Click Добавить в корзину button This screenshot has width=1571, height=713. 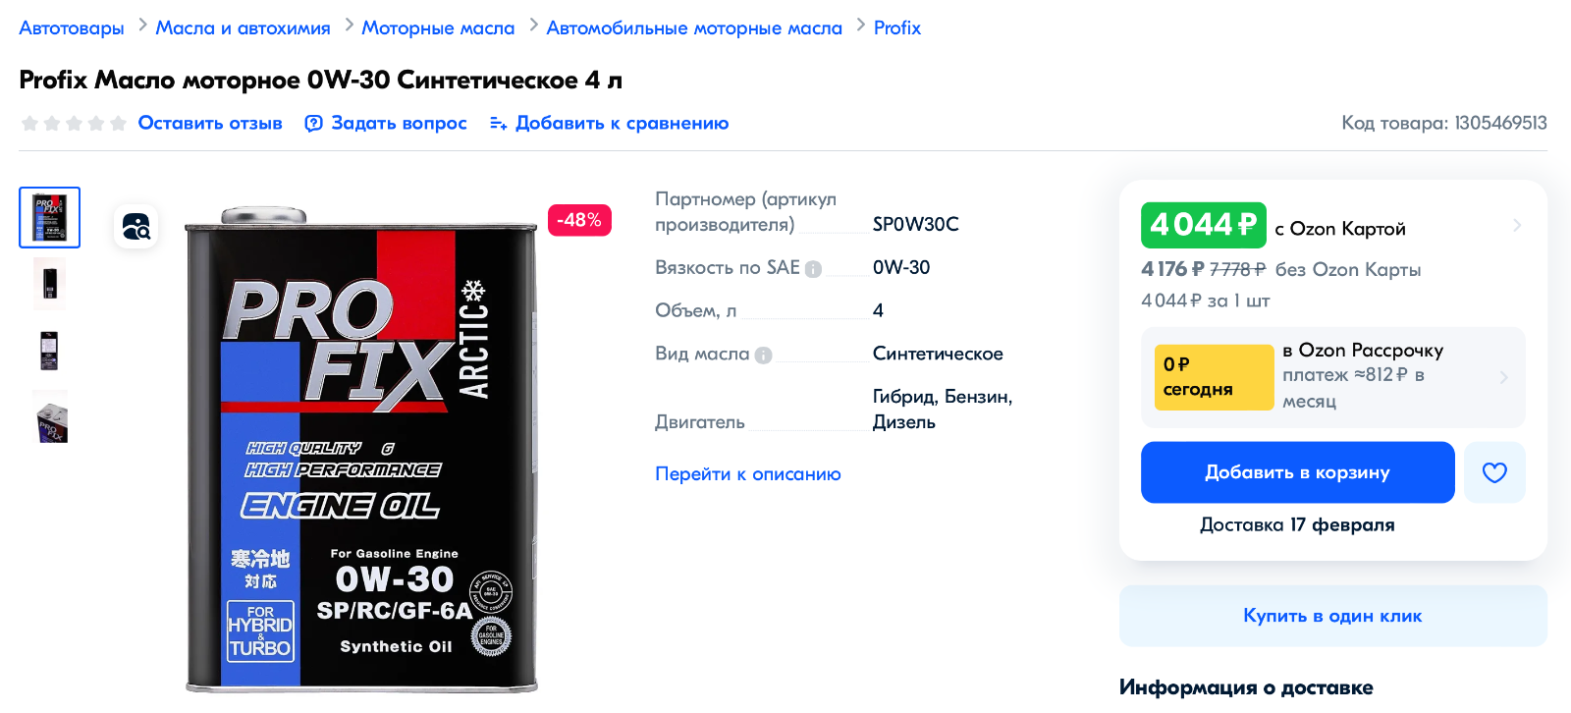[1297, 472]
